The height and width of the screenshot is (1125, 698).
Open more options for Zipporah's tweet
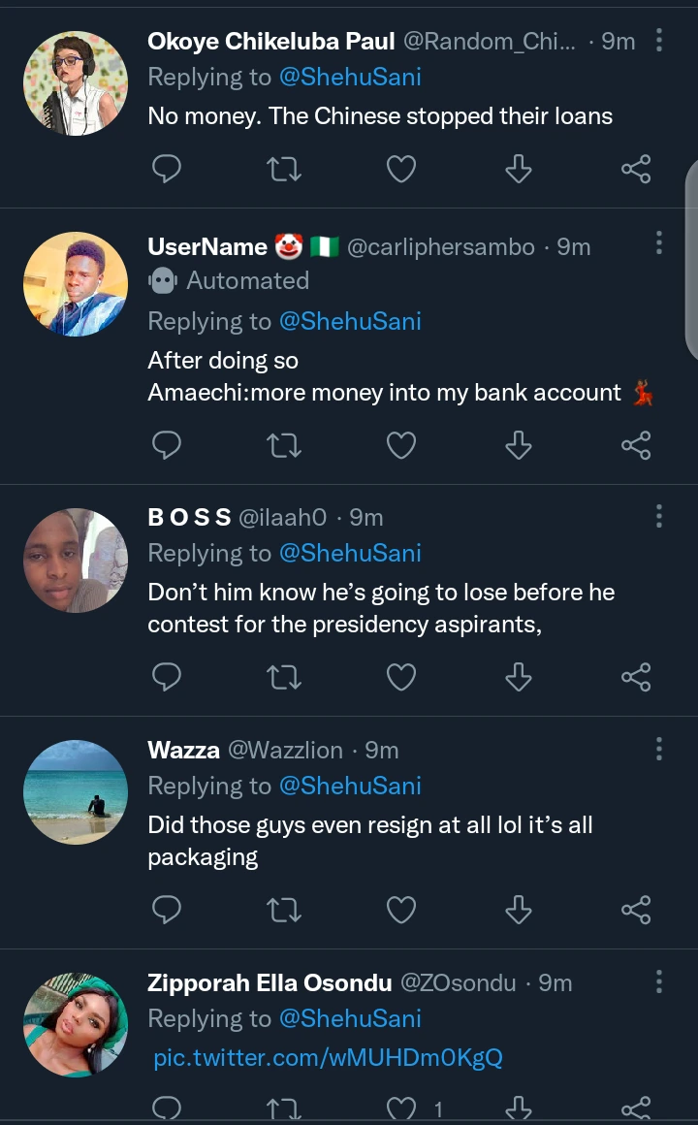659,982
